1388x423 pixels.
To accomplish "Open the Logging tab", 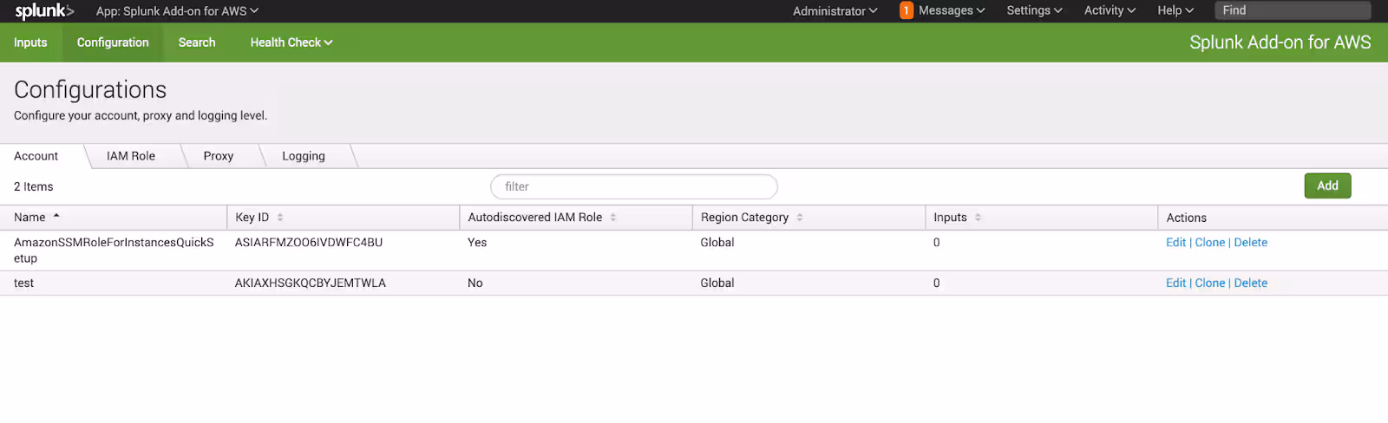I will pos(304,156).
